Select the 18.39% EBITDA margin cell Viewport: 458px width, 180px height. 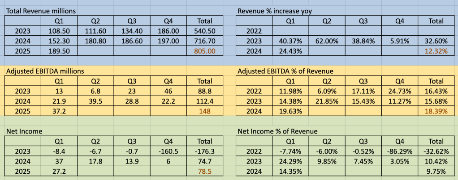click(436, 111)
